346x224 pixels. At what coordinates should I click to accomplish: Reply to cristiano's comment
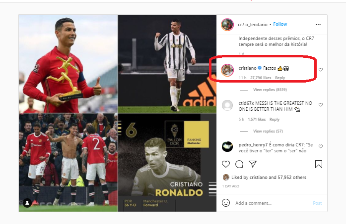[x=280, y=78]
